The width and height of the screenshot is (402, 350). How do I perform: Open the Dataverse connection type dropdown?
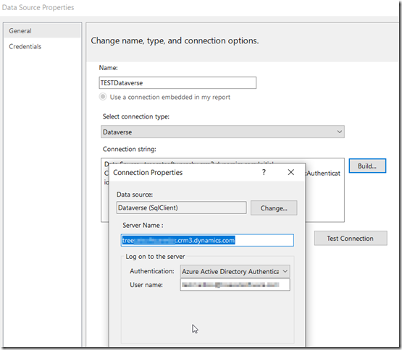pyautogui.click(x=222, y=132)
